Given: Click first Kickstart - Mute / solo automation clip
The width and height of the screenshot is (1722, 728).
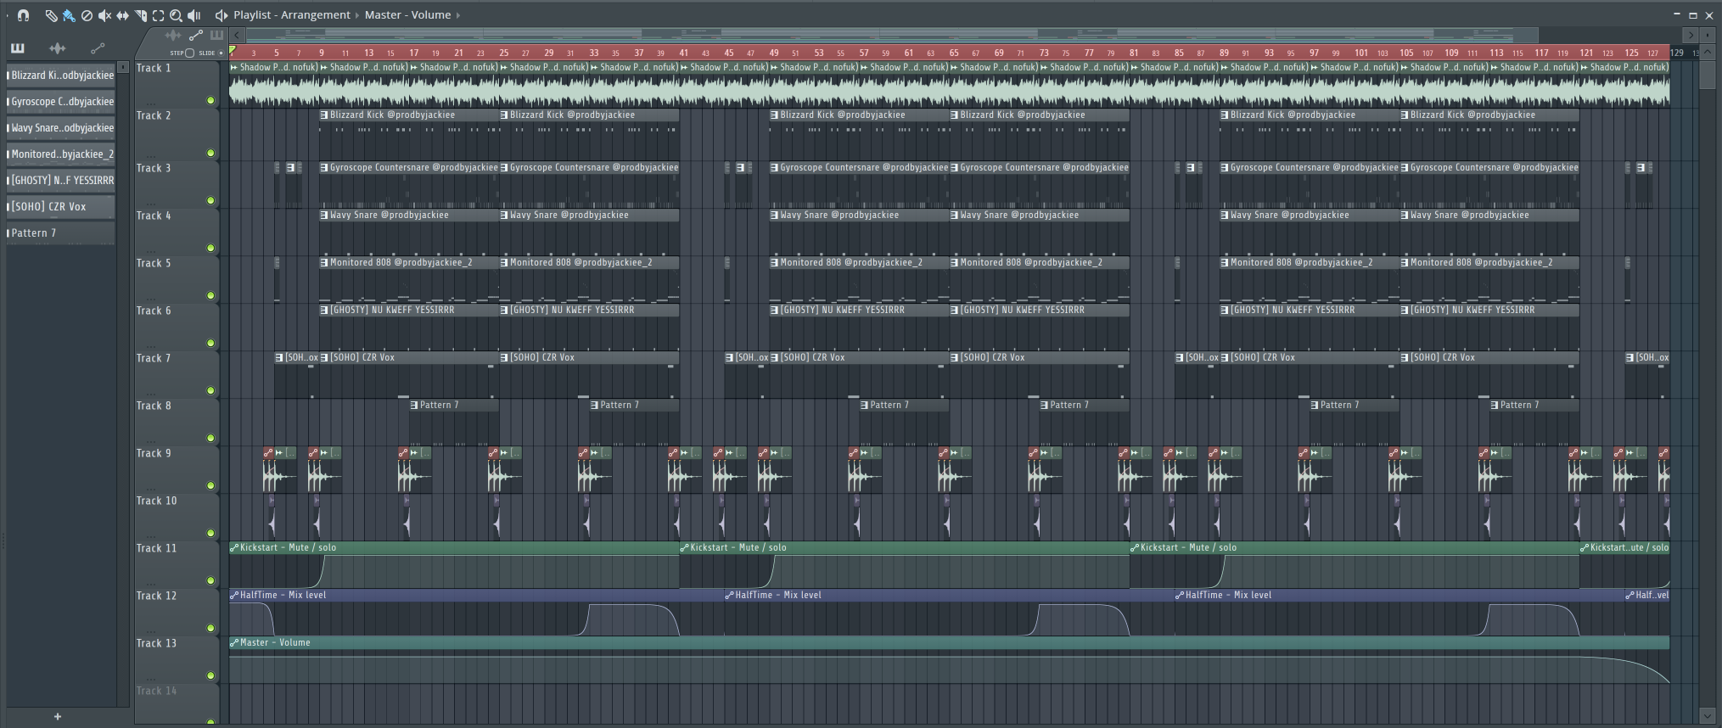Looking at the screenshot, I should [x=454, y=565].
